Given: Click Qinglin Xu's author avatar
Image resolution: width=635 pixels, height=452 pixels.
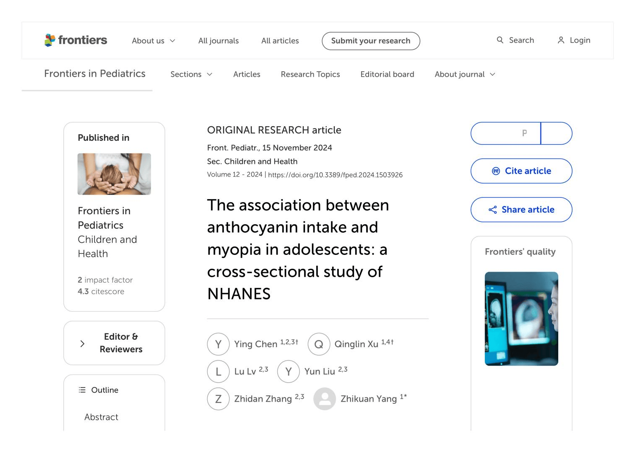Looking at the screenshot, I should tap(319, 344).
